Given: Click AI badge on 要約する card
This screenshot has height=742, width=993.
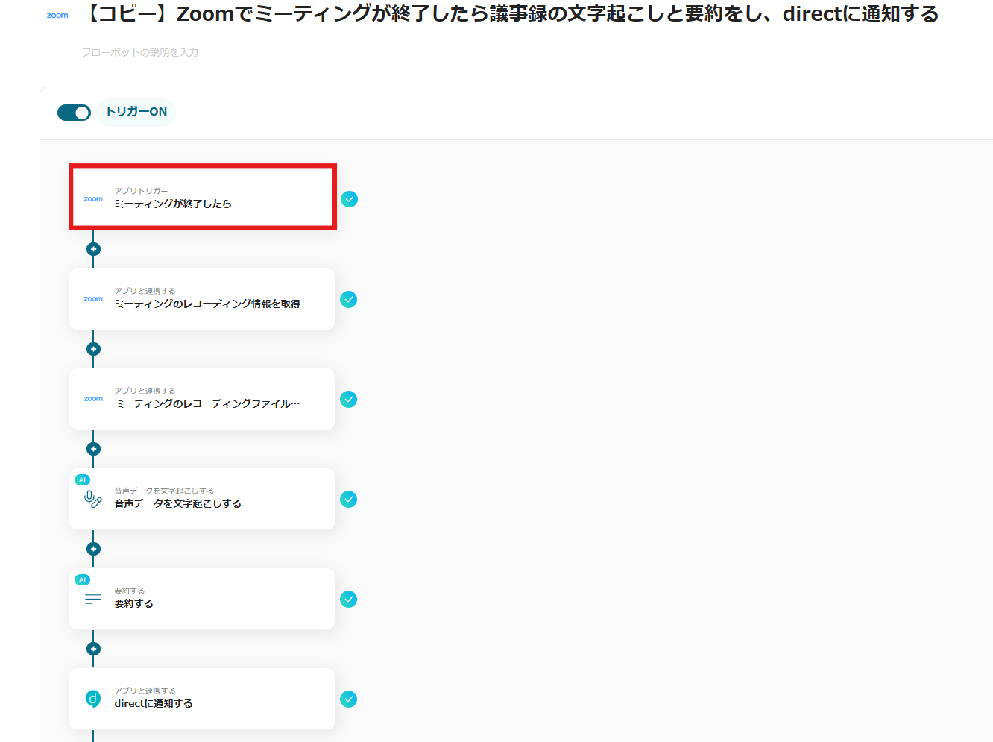Looking at the screenshot, I should pos(83,579).
